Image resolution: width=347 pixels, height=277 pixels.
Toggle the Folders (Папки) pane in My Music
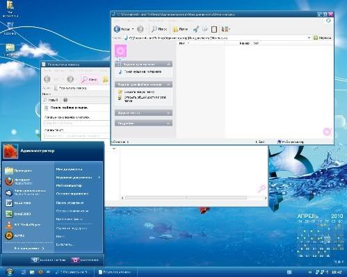pyautogui.click(x=180, y=29)
